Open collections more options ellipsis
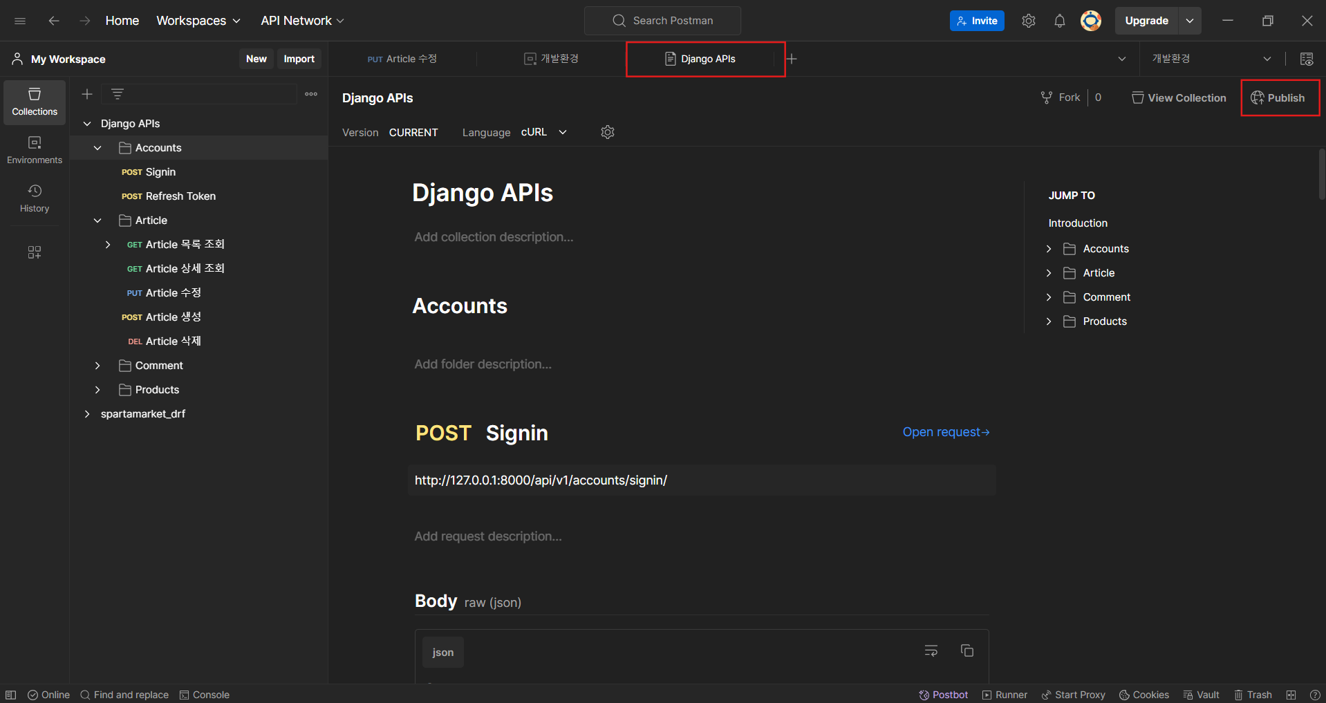 311,94
